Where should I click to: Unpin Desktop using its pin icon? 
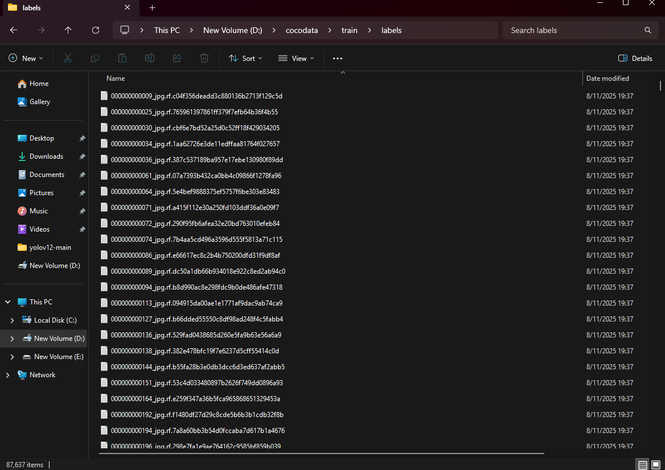click(83, 139)
